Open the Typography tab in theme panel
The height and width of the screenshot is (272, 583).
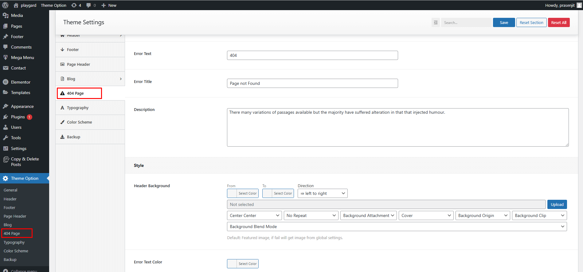tap(90, 108)
